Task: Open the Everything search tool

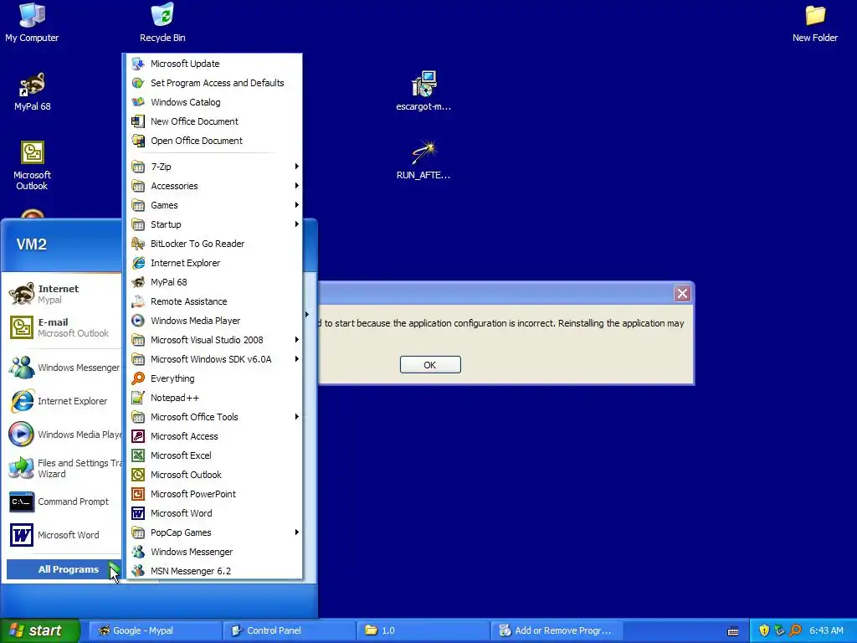Action: pyautogui.click(x=213, y=378)
